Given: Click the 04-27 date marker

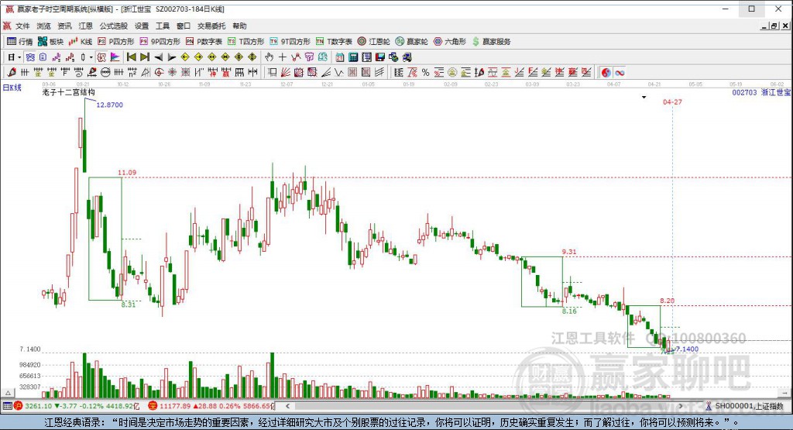Looking at the screenshot, I should point(672,101).
